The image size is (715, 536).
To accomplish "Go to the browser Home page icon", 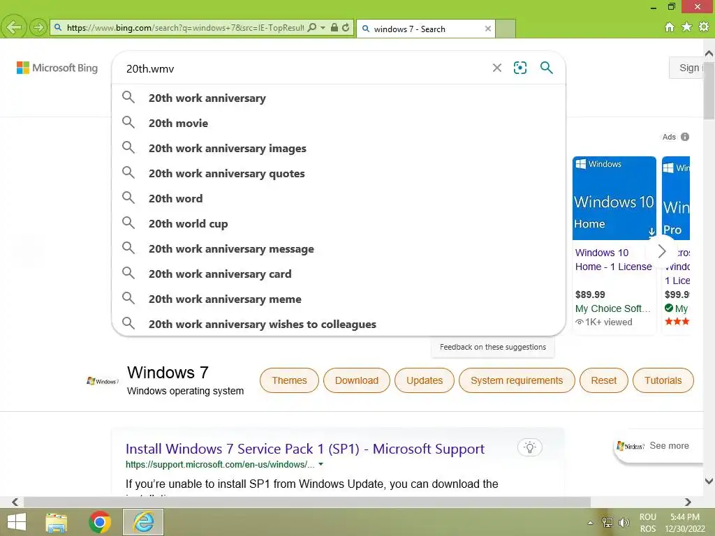I will coord(670,27).
